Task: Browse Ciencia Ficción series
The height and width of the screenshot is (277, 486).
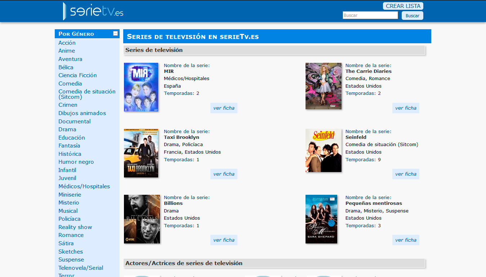Action: [77, 75]
